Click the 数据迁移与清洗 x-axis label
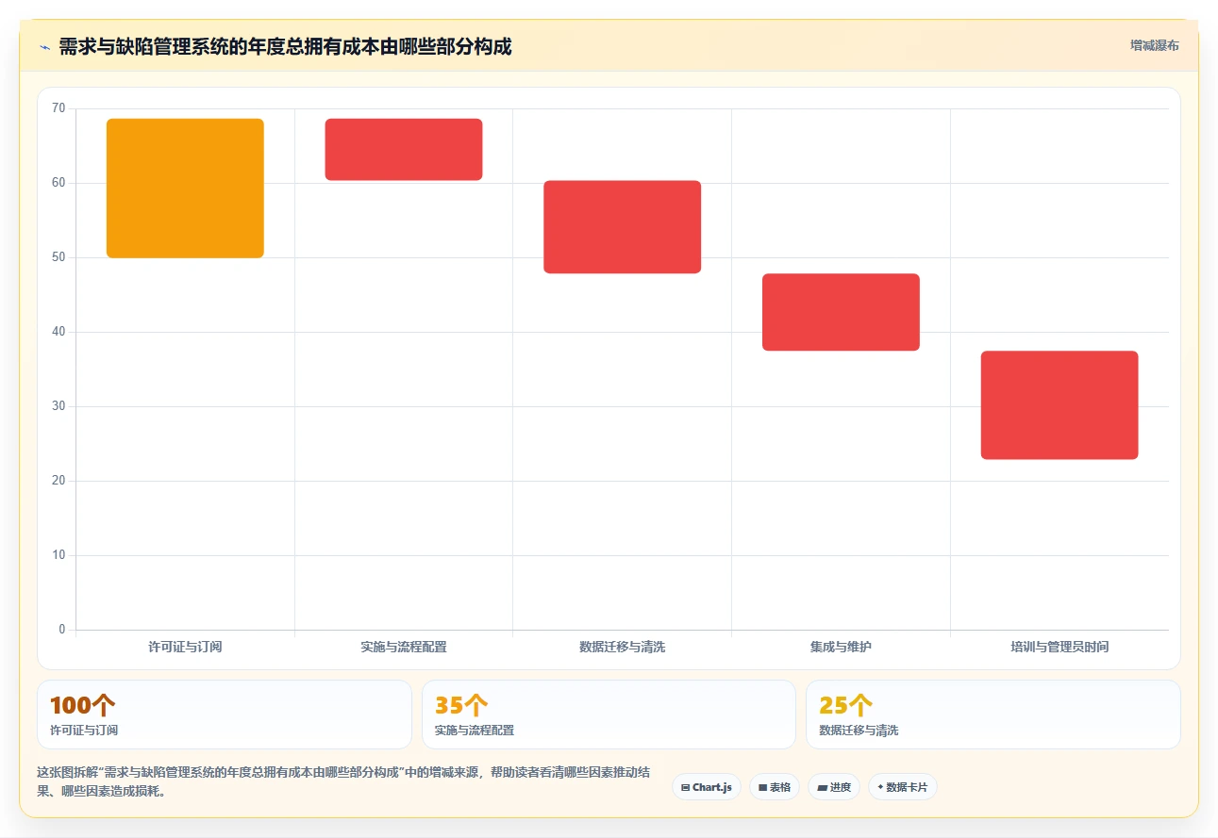Viewport: 1218px width, 838px height. pos(623,648)
